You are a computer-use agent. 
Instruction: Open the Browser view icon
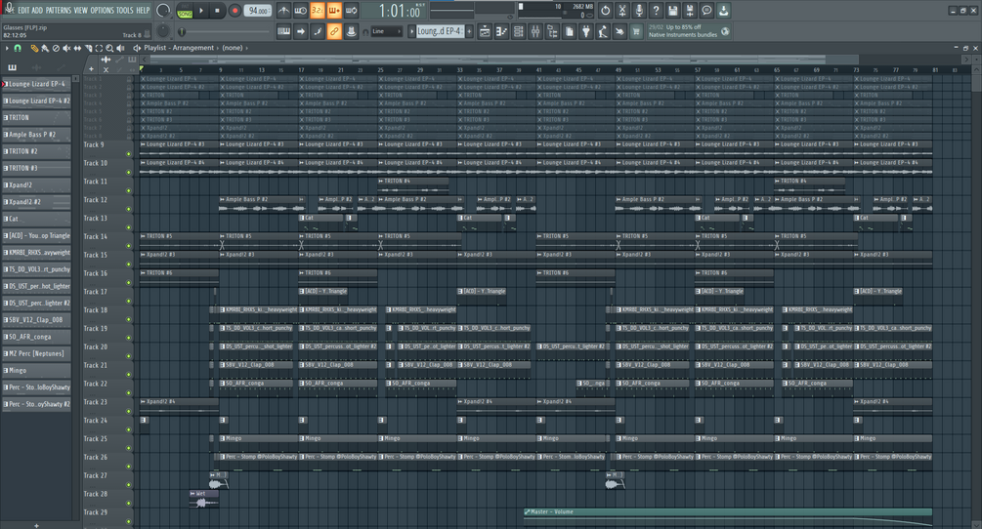(x=552, y=31)
